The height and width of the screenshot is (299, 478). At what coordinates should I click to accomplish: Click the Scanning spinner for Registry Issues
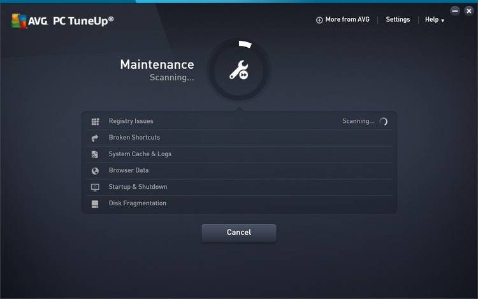(x=383, y=122)
